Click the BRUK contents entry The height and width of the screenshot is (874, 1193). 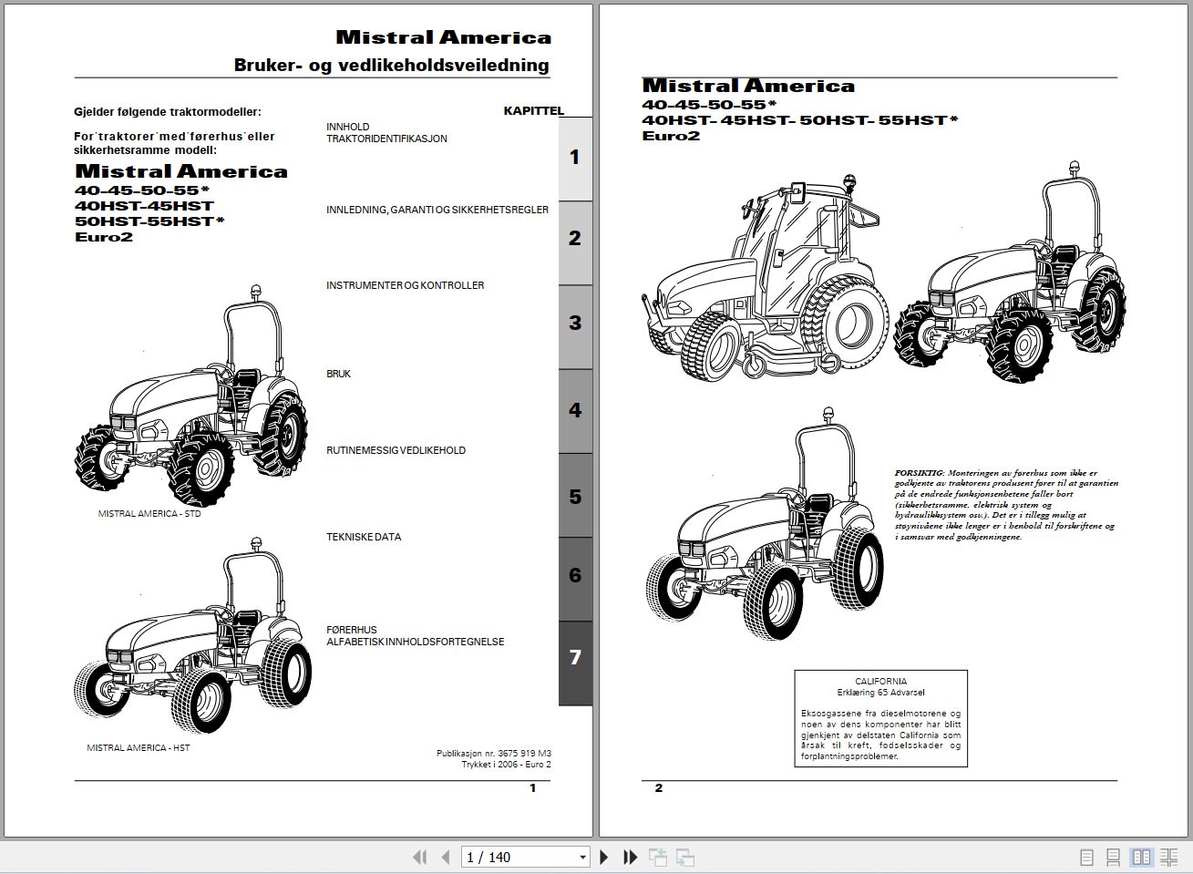pos(338,374)
